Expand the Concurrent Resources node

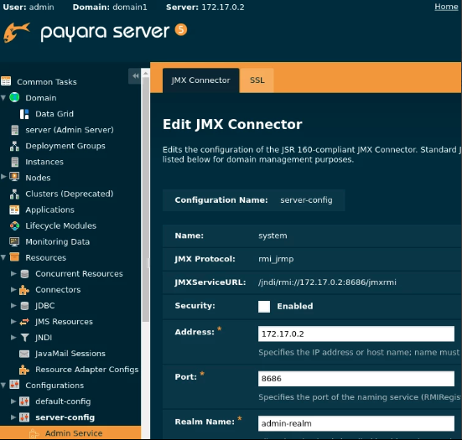13,273
